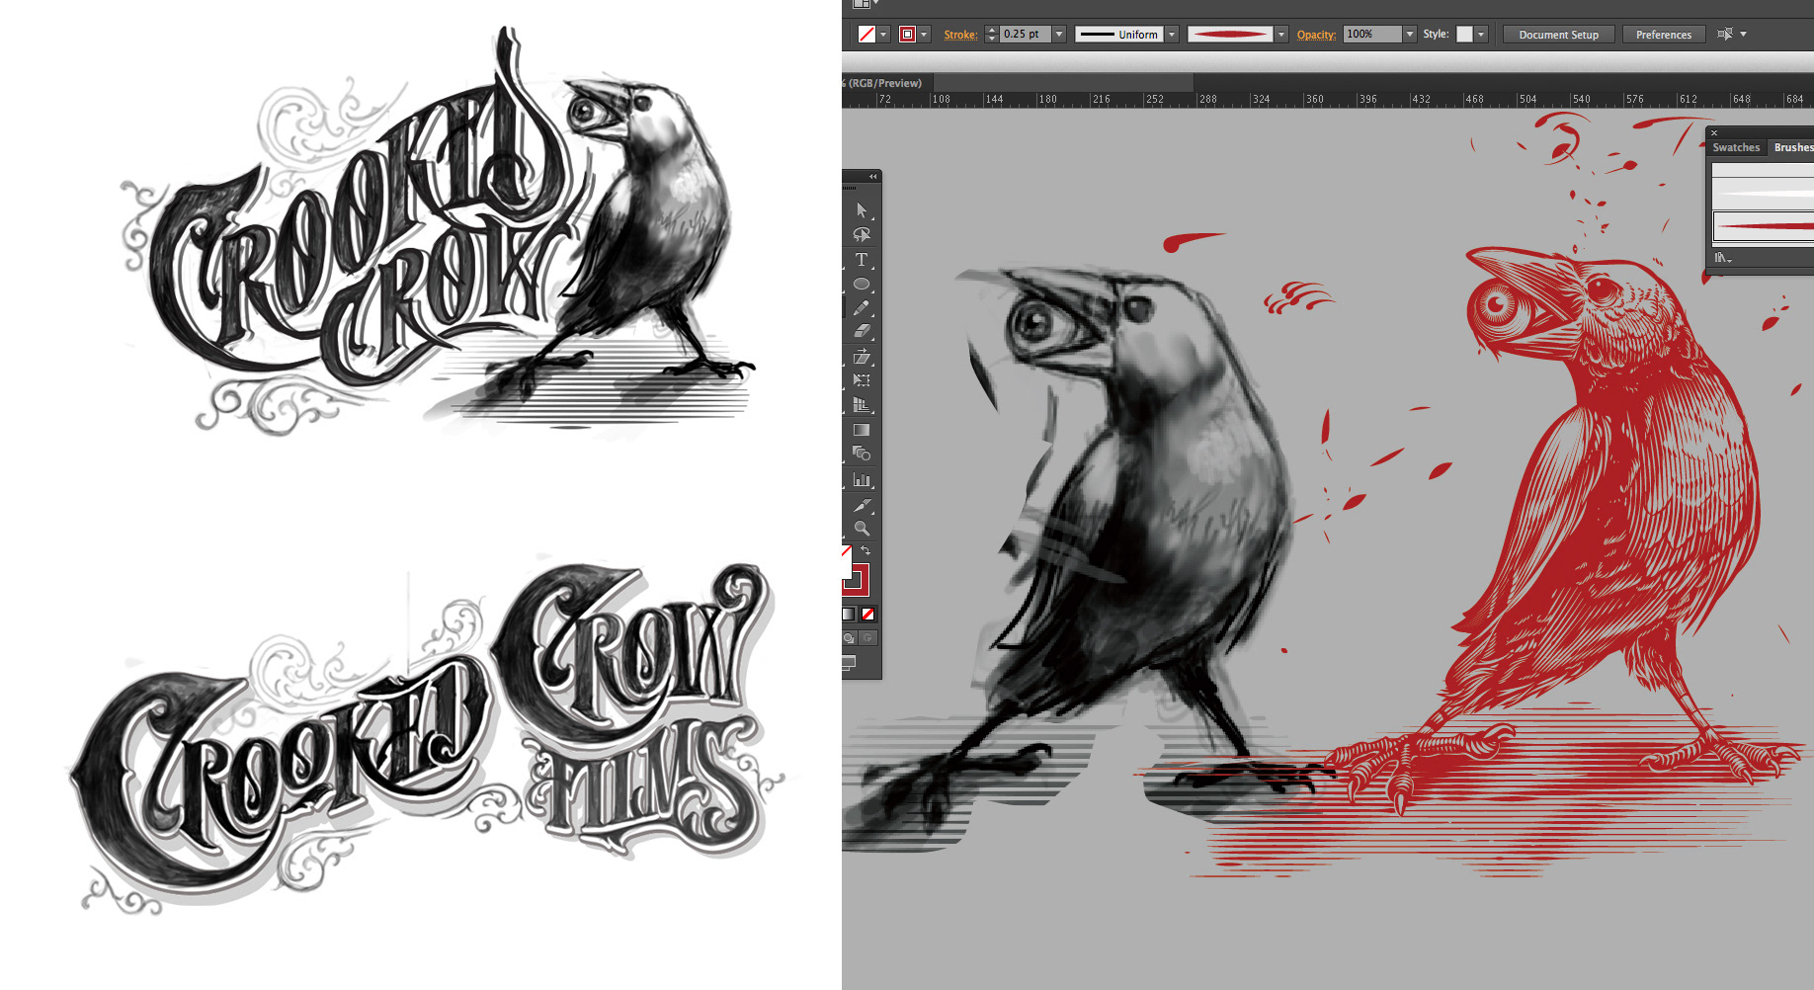Image resolution: width=1814 pixels, height=990 pixels.
Task: Open the stroke color dropdown arrow
Action: 924,35
